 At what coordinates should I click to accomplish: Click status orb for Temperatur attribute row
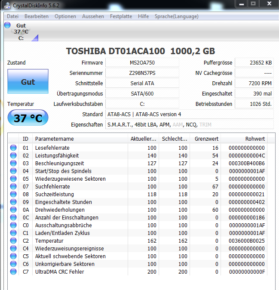(13, 241)
